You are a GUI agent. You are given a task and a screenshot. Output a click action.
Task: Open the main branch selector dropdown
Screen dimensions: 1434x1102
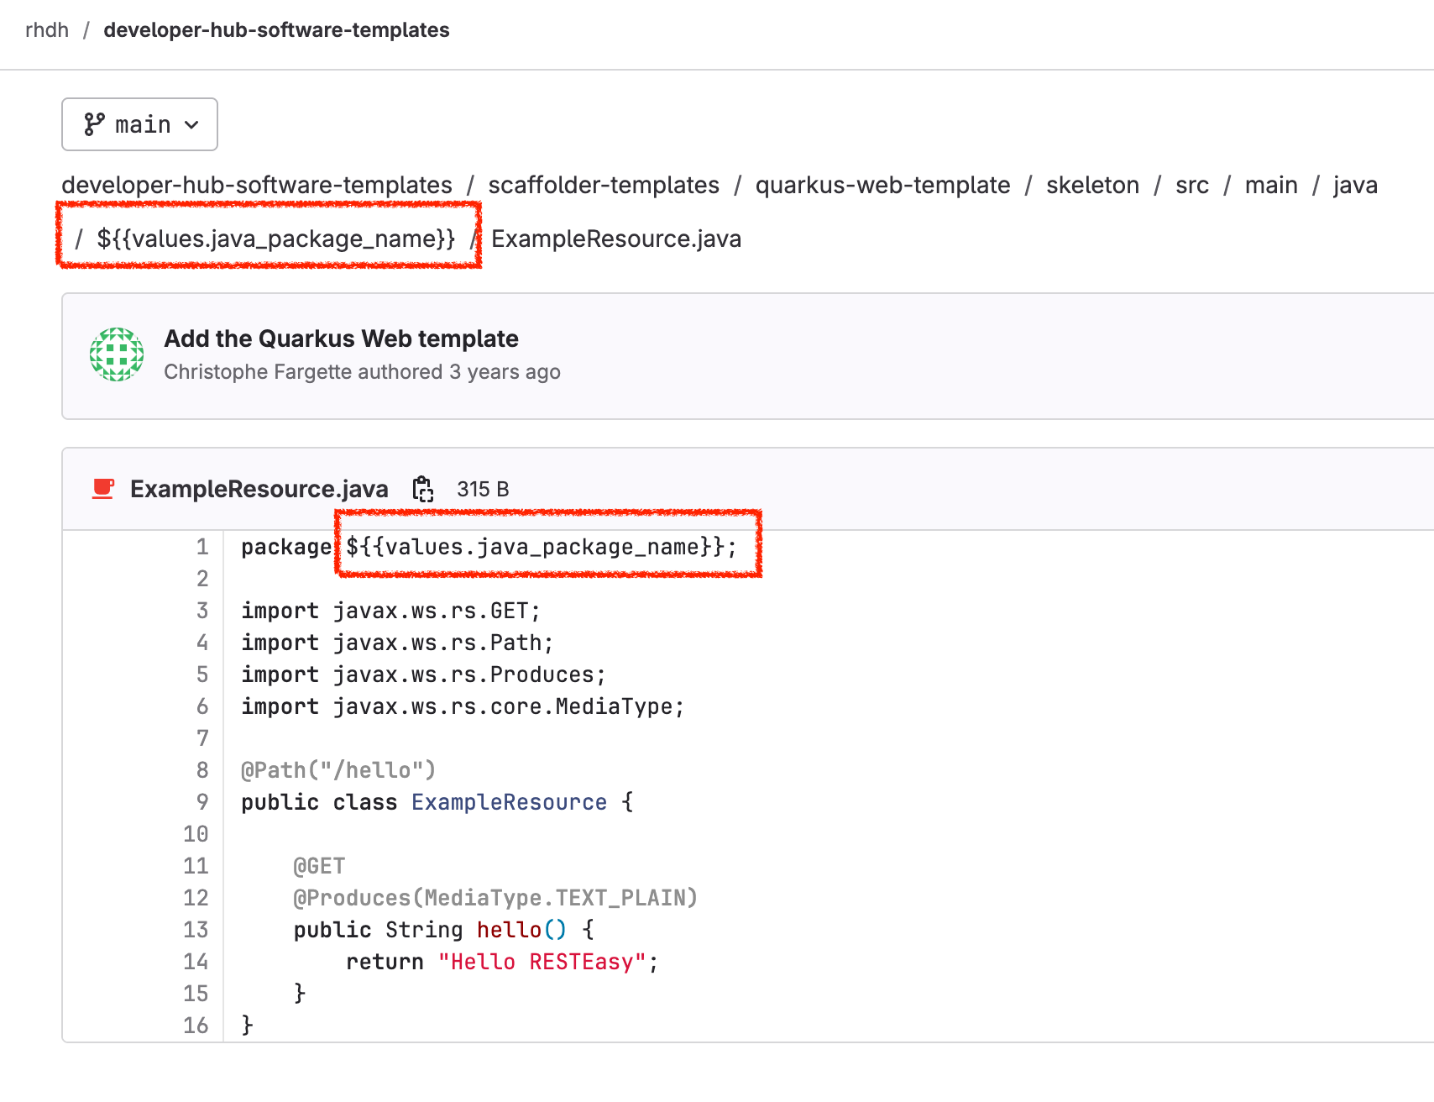tap(139, 123)
